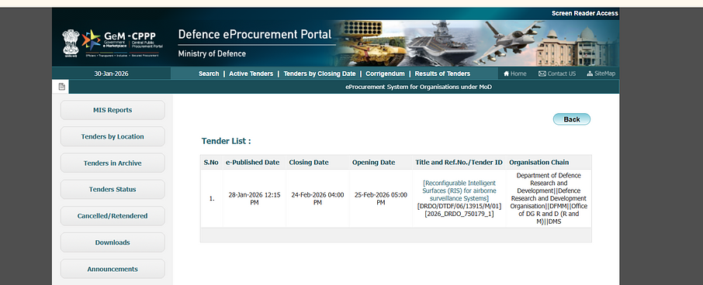The width and height of the screenshot is (703, 285).
Task: Open the Contact US envelope link
Action: click(x=557, y=74)
